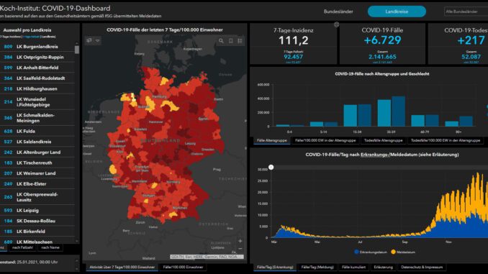This screenshot has height=274, width=488.
Task: Pick LK Birkenfeld in the list
Action: point(37,232)
